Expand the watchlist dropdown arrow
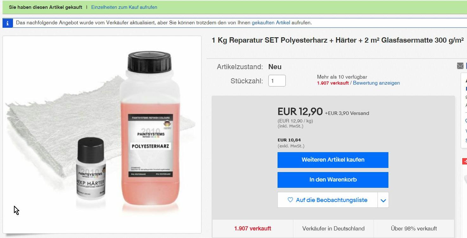 click(383, 200)
